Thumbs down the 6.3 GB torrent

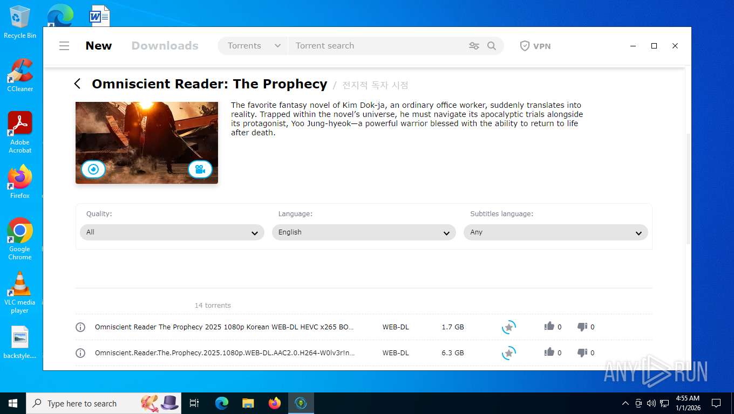582,353
